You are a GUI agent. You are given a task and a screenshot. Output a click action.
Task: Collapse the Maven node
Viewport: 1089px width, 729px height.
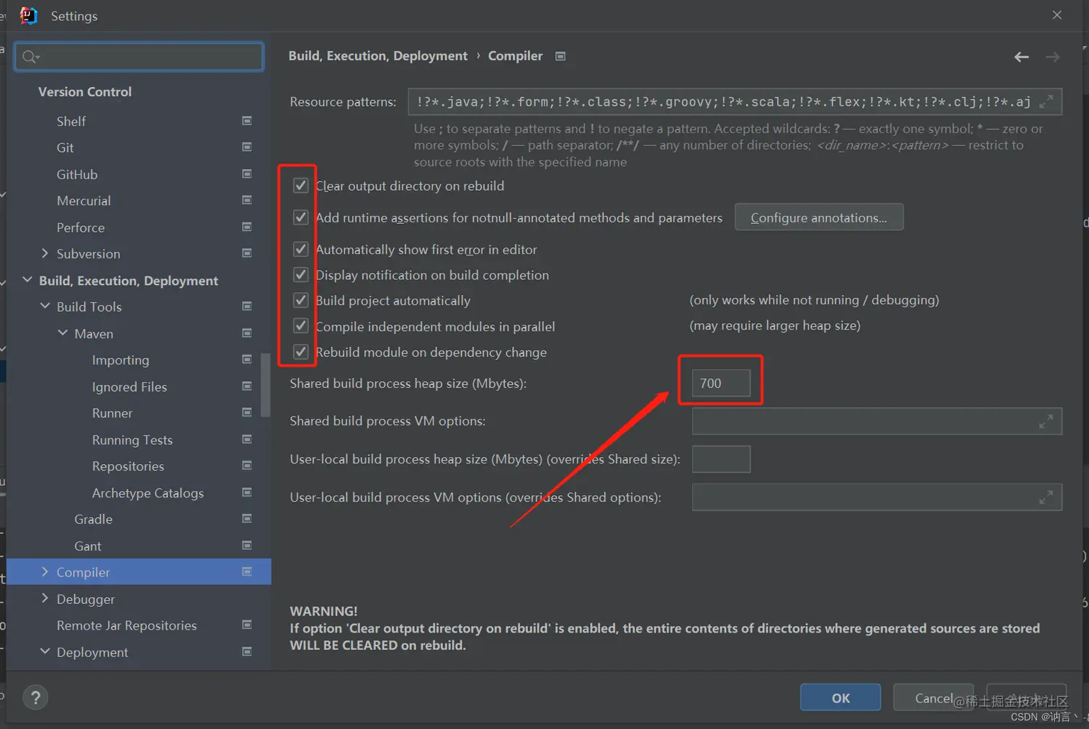tap(63, 333)
